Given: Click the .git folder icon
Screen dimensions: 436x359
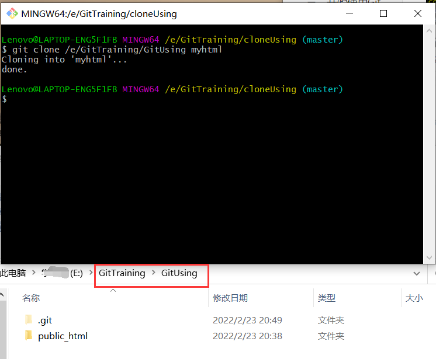Looking at the screenshot, I should pyautogui.click(x=29, y=319).
